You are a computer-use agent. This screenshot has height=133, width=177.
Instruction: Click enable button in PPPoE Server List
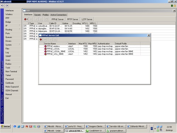tap(51, 39)
